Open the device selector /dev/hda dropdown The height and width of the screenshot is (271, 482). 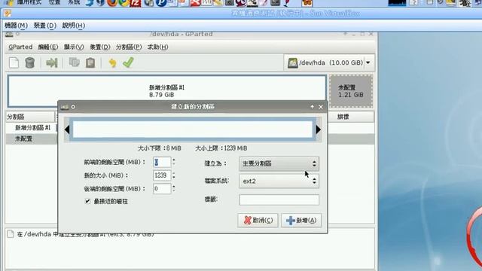point(368,62)
